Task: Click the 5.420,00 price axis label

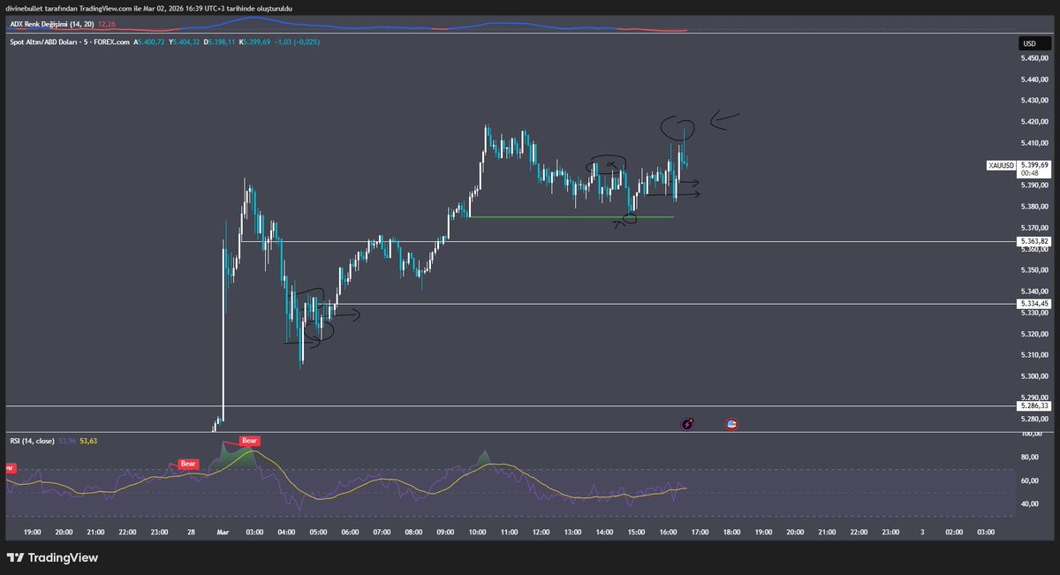Action: [1033, 122]
